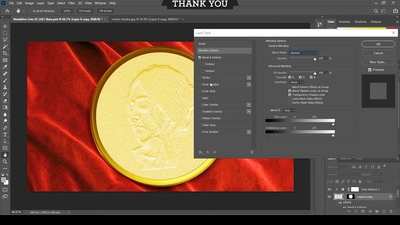Enable Layer Mask Hides Effects checkbox

[x=289, y=99]
